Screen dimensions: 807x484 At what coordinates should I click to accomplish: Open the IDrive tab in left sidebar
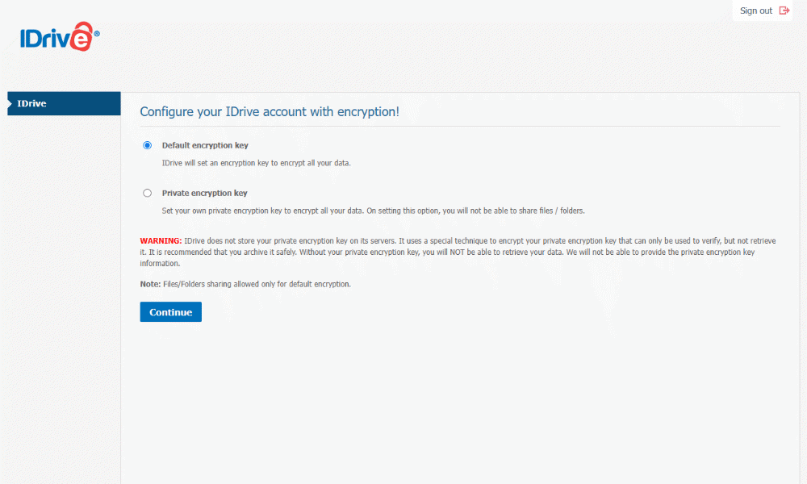pos(65,103)
